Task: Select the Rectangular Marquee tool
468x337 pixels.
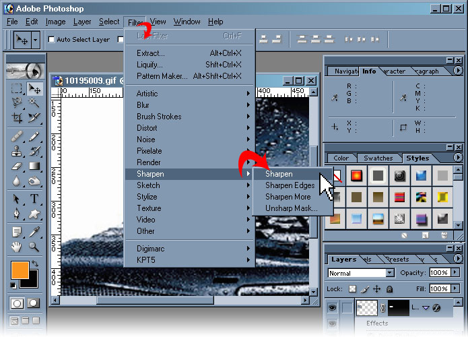Action: (16, 88)
